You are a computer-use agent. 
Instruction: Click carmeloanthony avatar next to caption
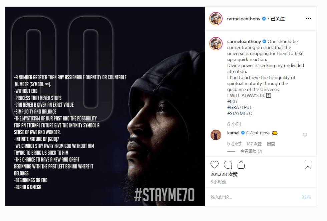tap(216, 44)
